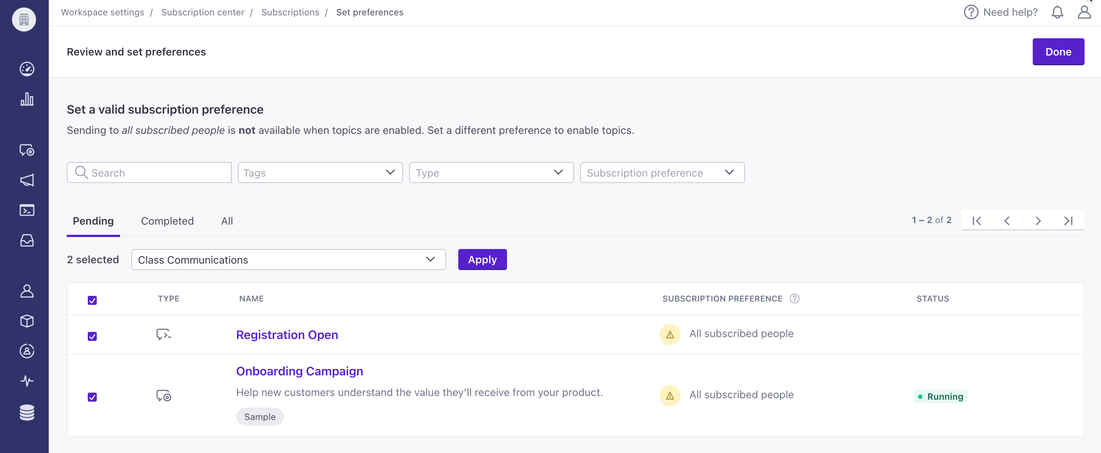Click the STATUS column header
Screen dimensions: 1101x453
point(933,299)
